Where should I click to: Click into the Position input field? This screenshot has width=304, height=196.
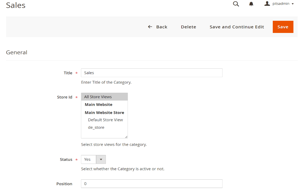click(151, 184)
